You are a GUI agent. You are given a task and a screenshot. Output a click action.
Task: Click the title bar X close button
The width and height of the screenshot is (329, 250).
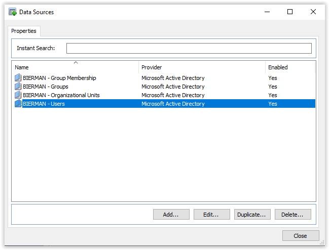313,12
